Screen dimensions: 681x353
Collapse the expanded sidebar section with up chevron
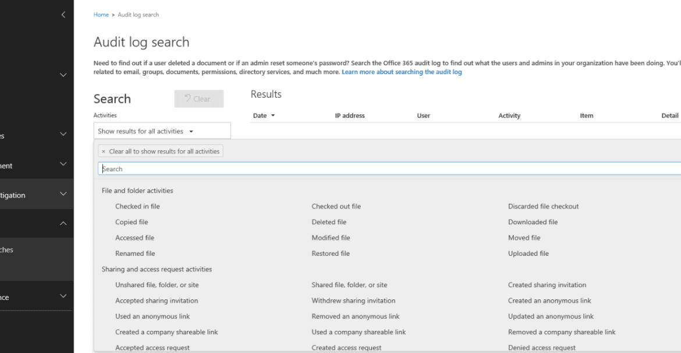[x=63, y=223]
